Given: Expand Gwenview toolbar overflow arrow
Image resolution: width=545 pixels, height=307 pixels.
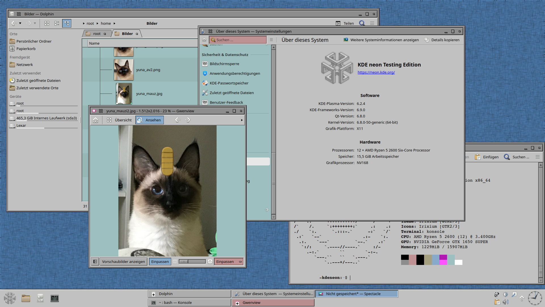Looking at the screenshot, I should click(242, 120).
